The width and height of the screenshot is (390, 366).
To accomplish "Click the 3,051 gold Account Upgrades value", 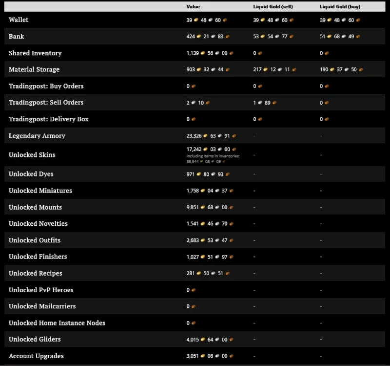I will [x=193, y=356].
